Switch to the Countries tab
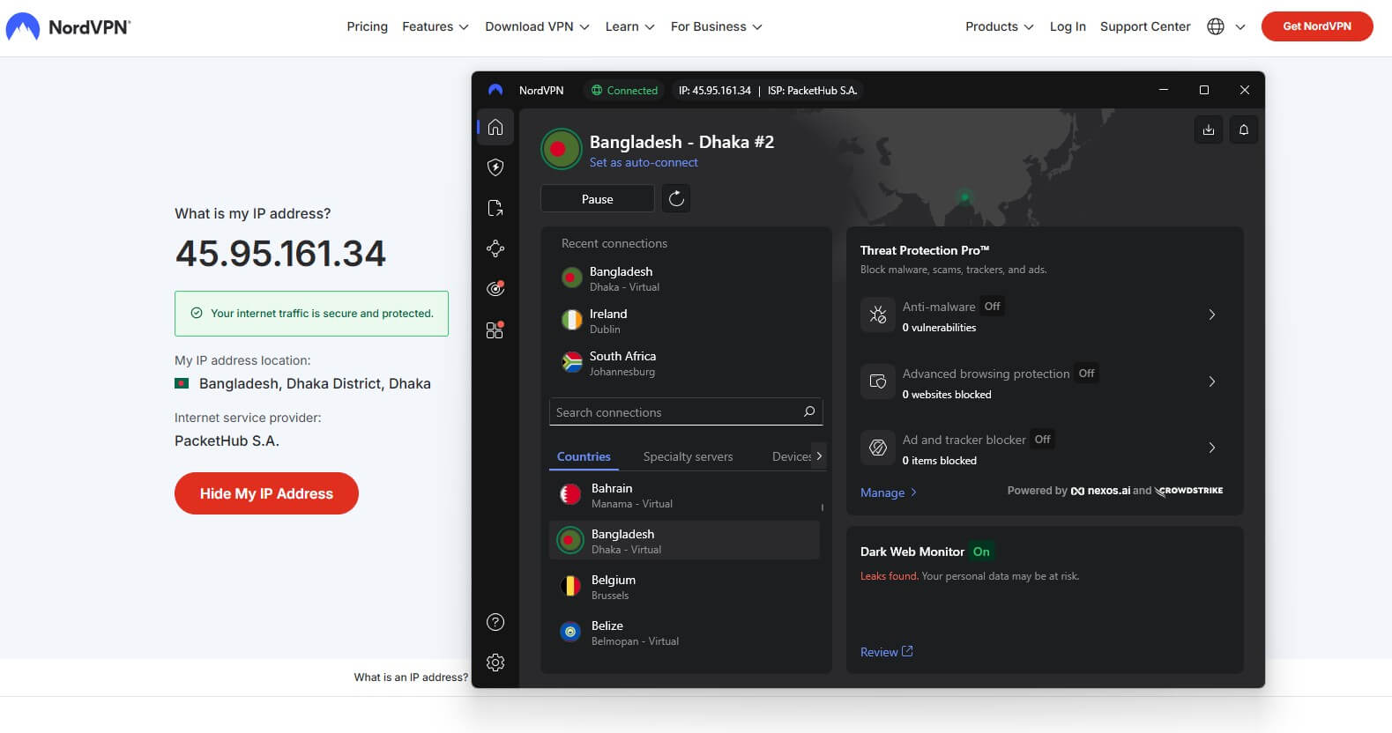 (x=584, y=456)
